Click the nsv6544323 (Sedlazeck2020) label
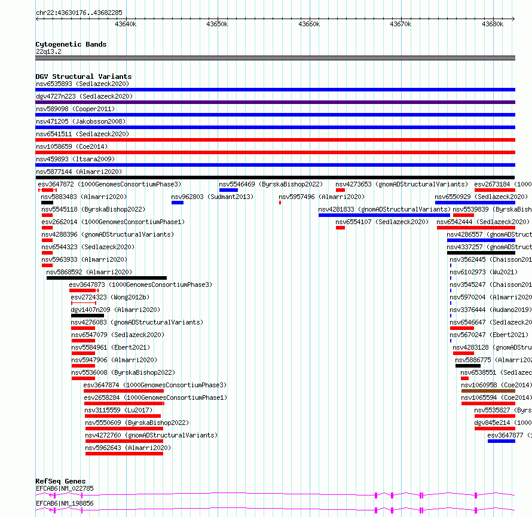Image resolution: width=532 pixels, height=517 pixels. tap(88, 247)
